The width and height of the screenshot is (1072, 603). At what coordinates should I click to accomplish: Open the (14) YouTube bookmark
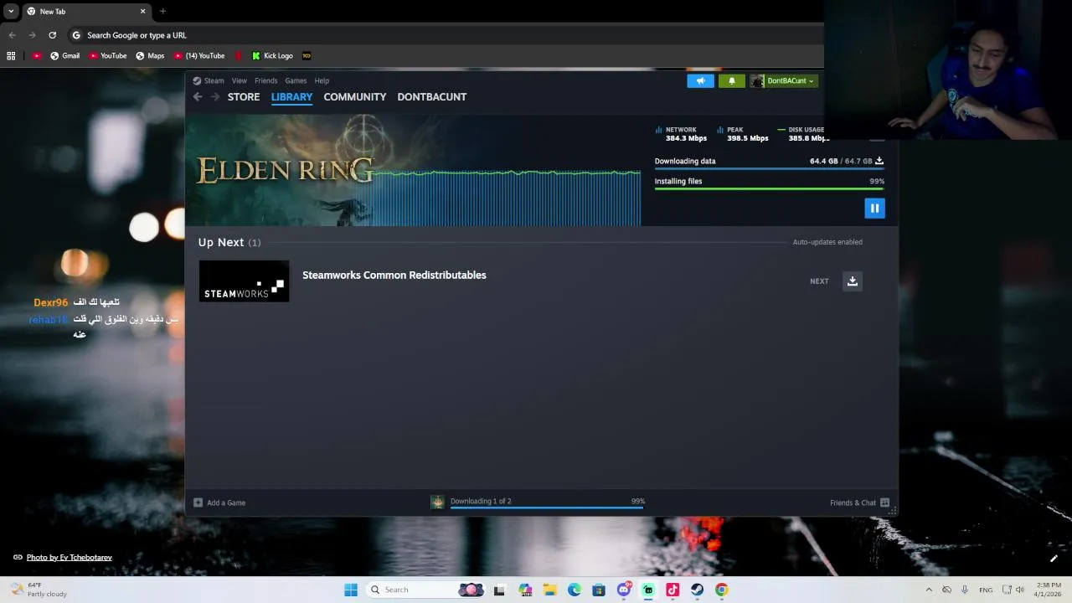199,56
